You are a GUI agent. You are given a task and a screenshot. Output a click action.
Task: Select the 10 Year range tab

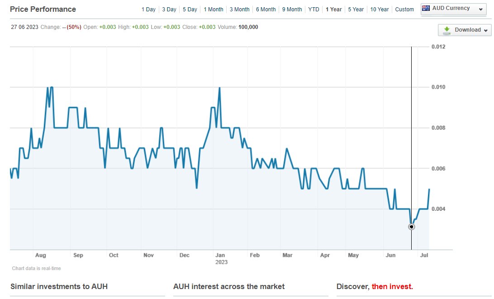pyautogui.click(x=379, y=9)
